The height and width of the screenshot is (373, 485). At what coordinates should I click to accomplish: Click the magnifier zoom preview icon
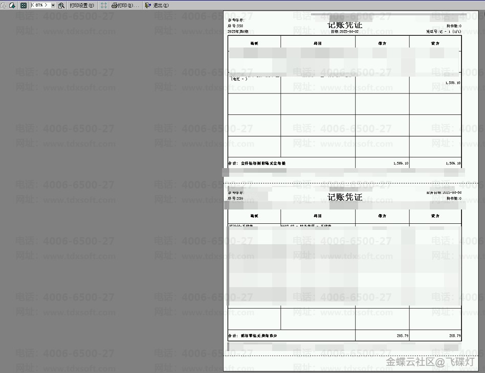pos(61,5)
